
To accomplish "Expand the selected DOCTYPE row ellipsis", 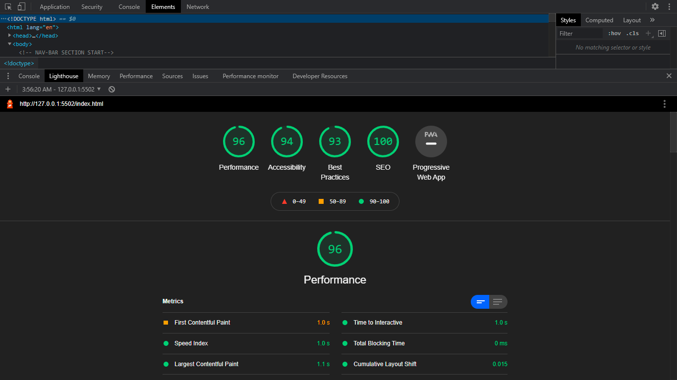I will point(3,19).
